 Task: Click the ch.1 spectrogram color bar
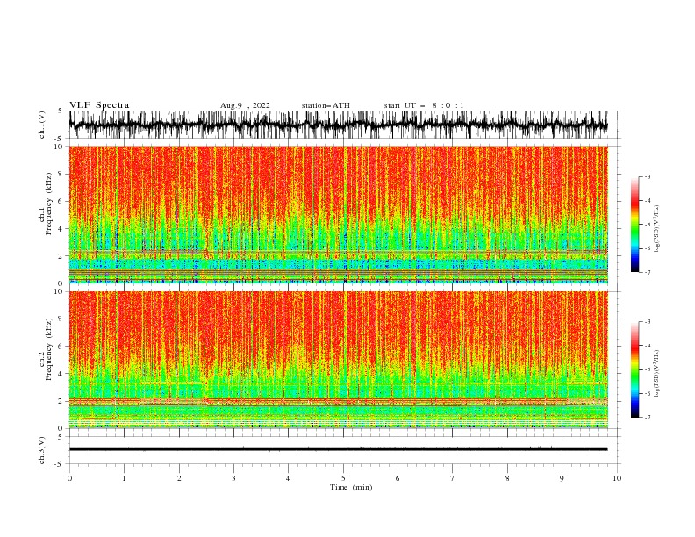(x=634, y=225)
